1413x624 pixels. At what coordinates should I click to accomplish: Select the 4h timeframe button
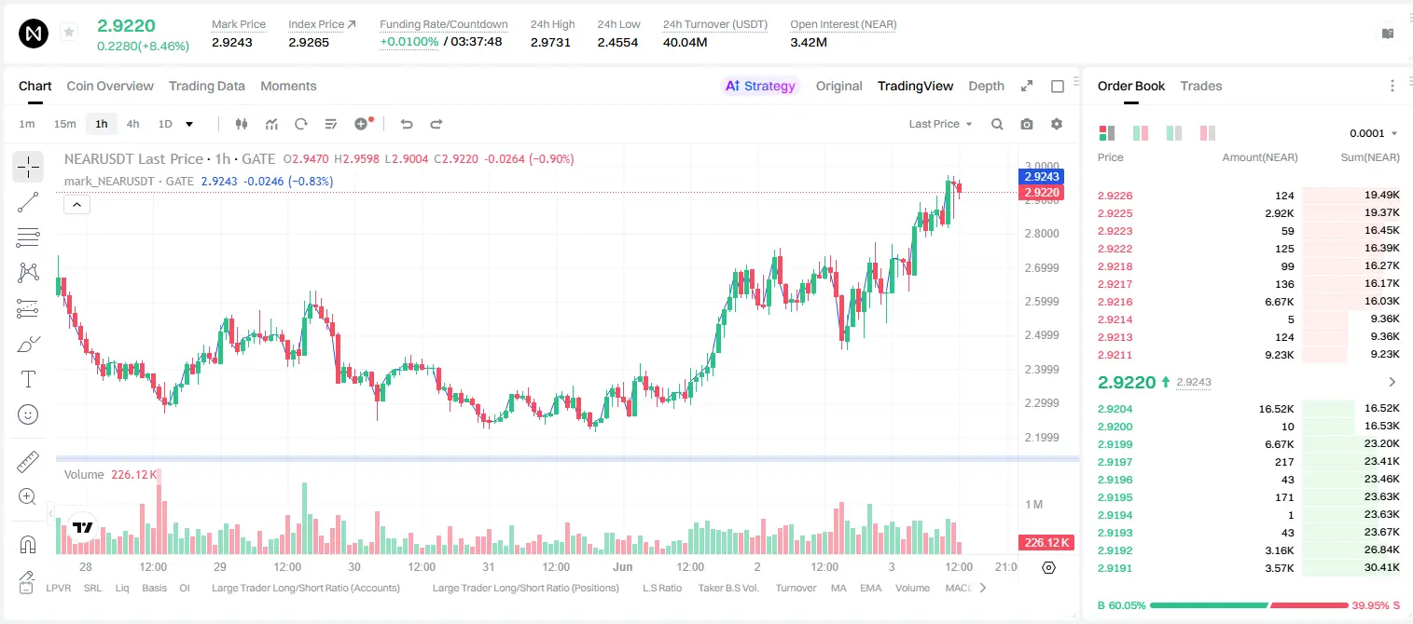tap(132, 124)
